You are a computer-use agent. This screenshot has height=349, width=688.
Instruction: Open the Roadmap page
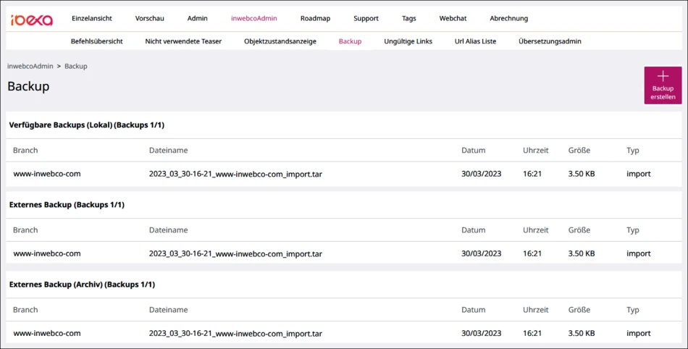pos(315,18)
